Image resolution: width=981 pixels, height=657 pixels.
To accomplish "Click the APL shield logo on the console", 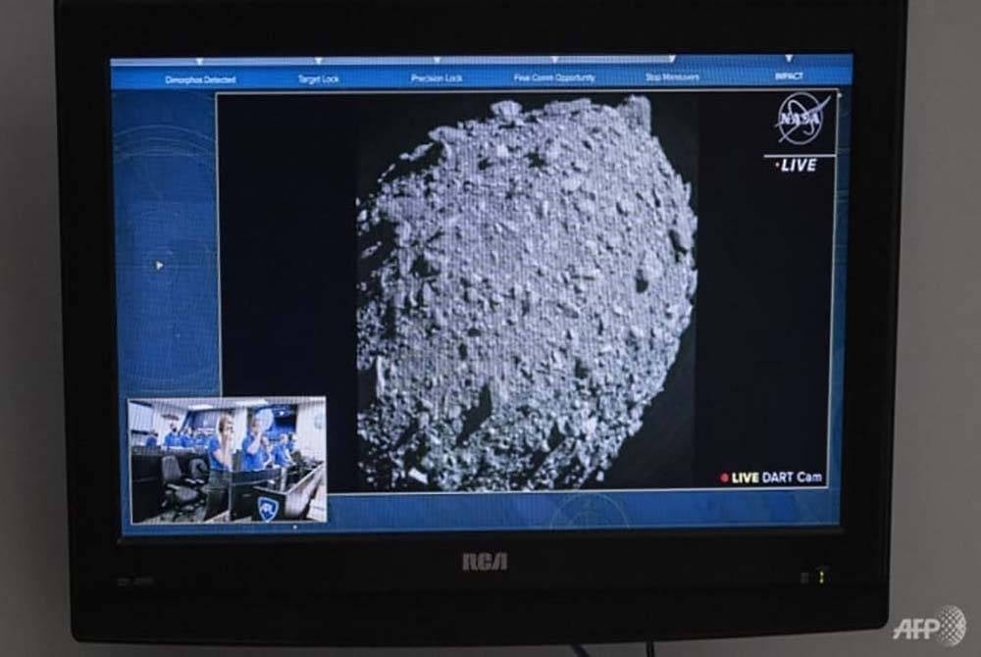I will (x=267, y=509).
